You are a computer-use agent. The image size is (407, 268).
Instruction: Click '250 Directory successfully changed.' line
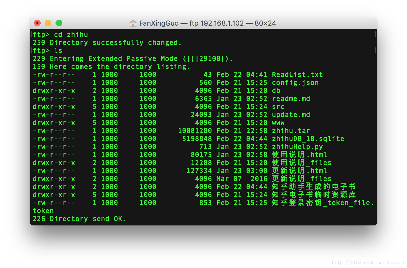107,43
